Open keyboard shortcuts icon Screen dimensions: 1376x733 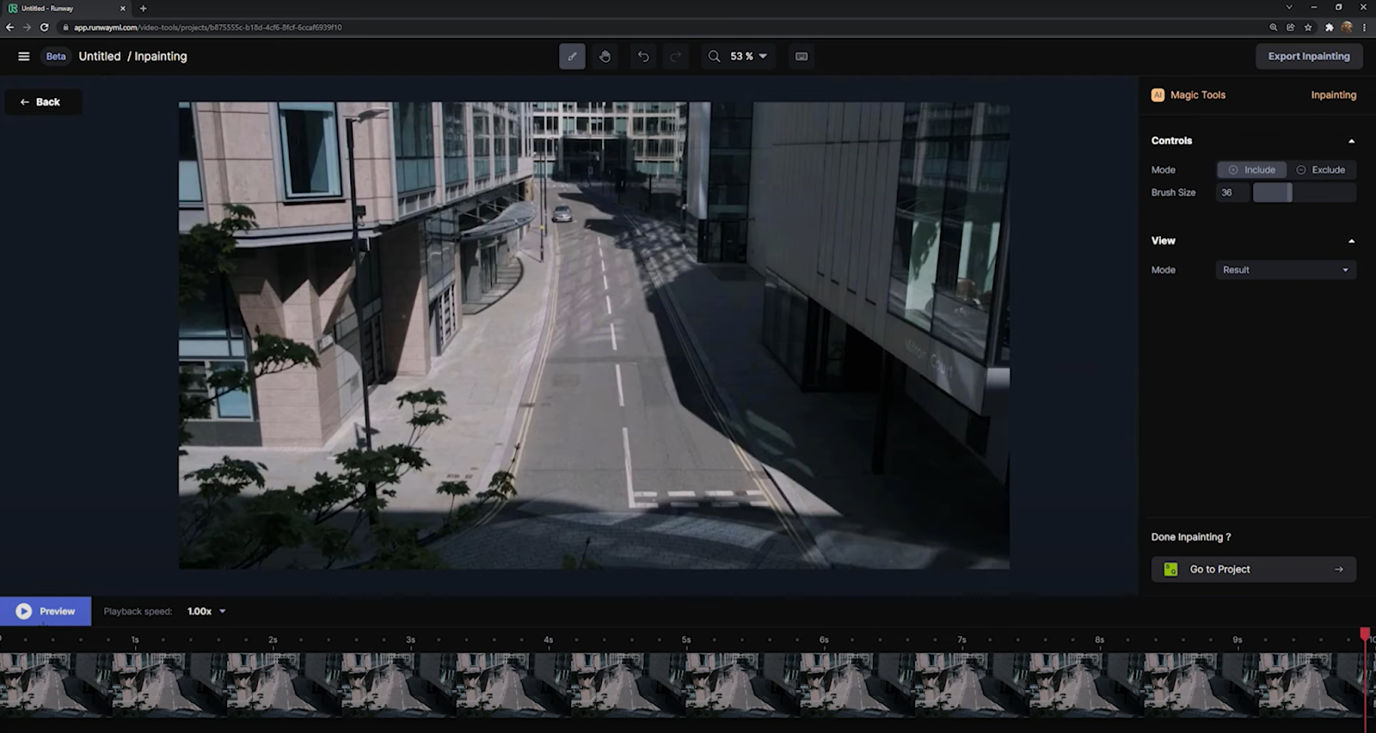click(802, 57)
